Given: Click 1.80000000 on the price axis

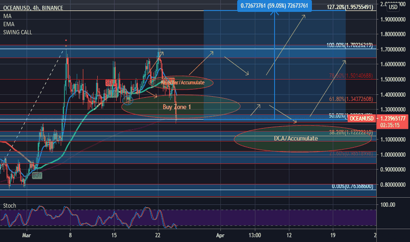Looking at the screenshot, I should tap(393, 34).
